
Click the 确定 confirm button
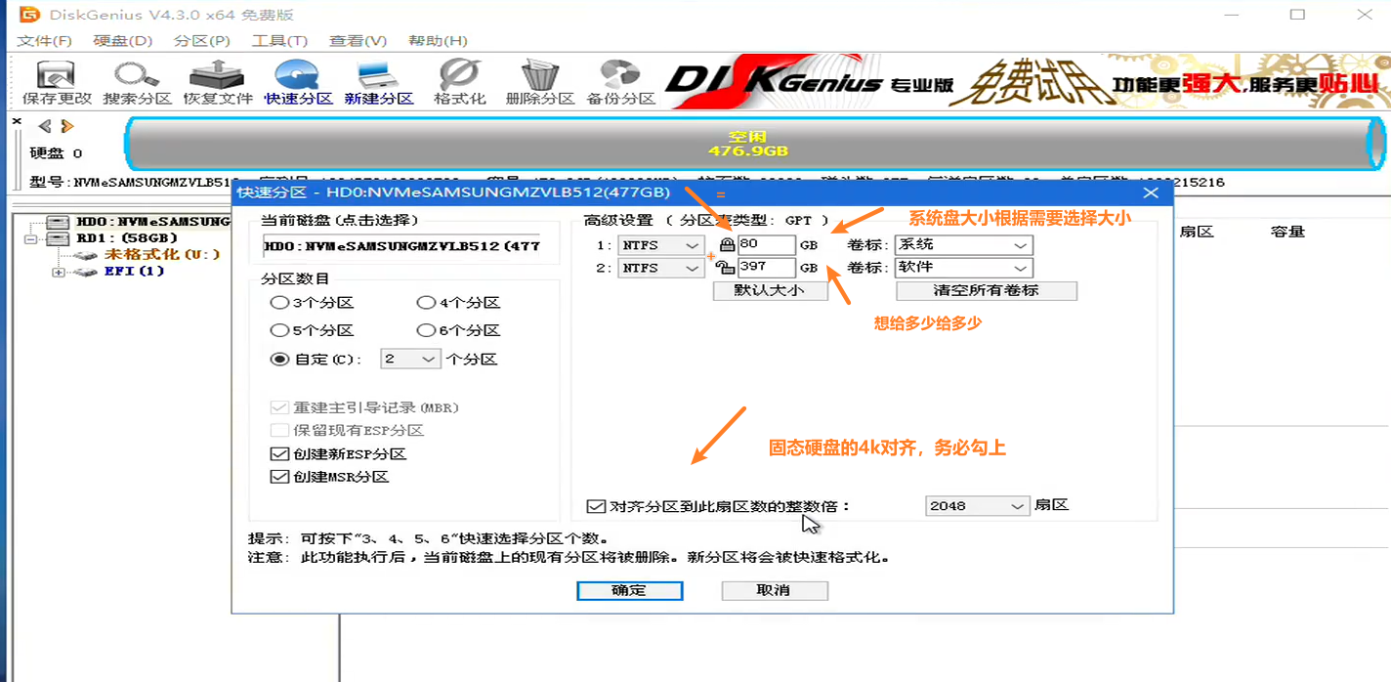tap(630, 590)
